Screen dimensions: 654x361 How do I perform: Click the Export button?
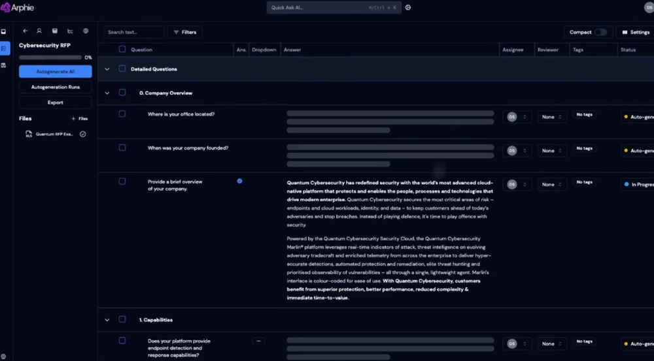(x=56, y=102)
